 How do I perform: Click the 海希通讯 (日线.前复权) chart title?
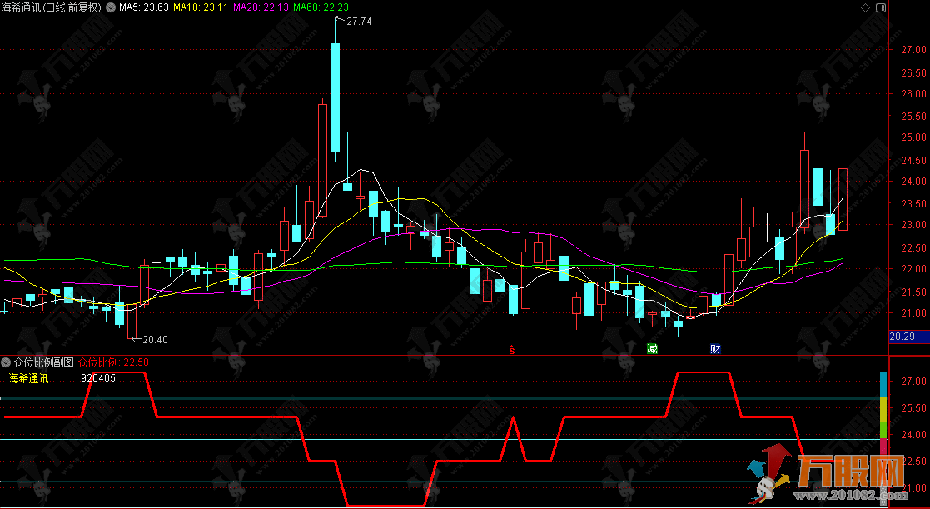(x=51, y=7)
